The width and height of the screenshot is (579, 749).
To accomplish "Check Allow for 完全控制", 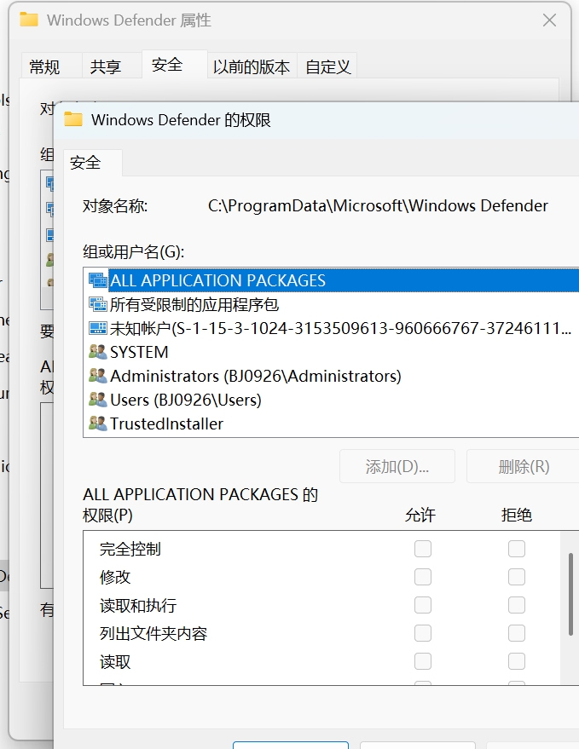I will [423, 549].
